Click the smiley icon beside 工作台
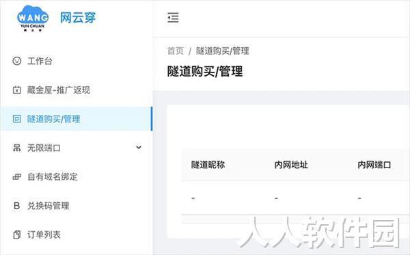Screen dimensions: 410x255 [x=16, y=61]
